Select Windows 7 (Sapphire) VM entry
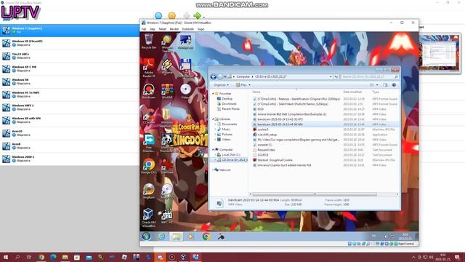This screenshot has height=262, width=465. [70, 31]
